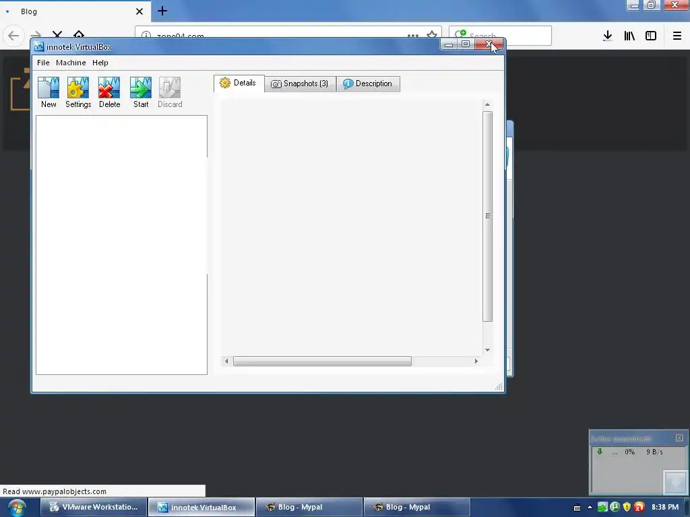Click the left arrow of horizontal scrollbar
Screen dimensions: 690x517
[x=226, y=361]
